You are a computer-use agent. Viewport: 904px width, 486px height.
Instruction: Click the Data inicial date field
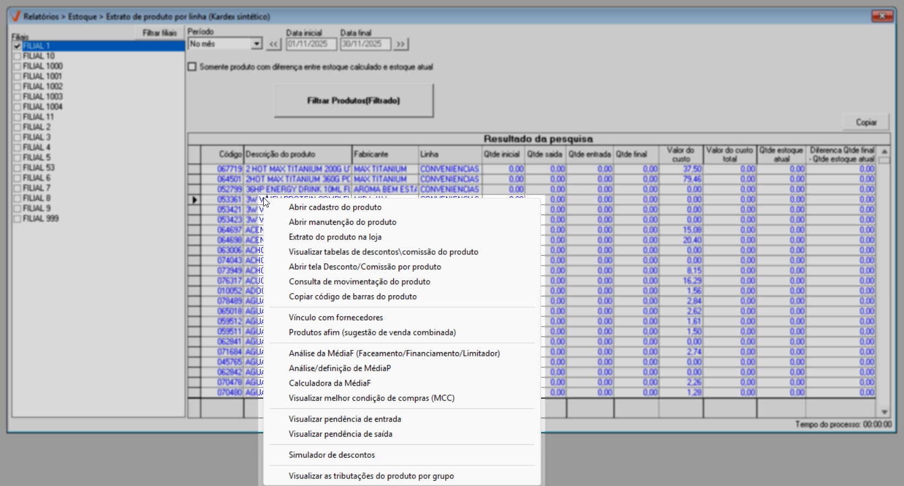pos(311,44)
